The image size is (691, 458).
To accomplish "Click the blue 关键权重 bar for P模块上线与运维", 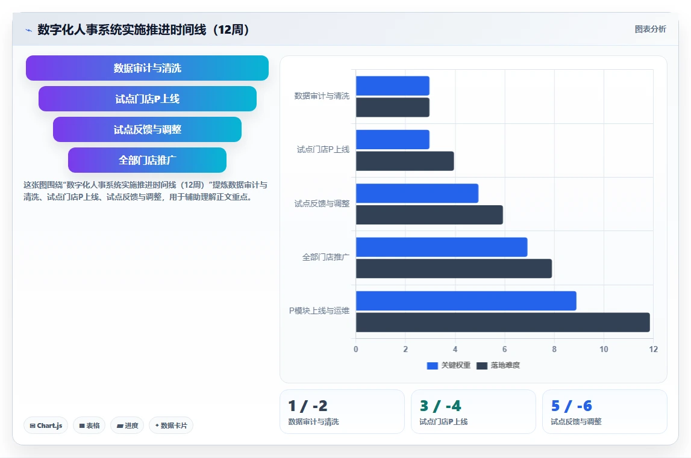I will [x=466, y=301].
